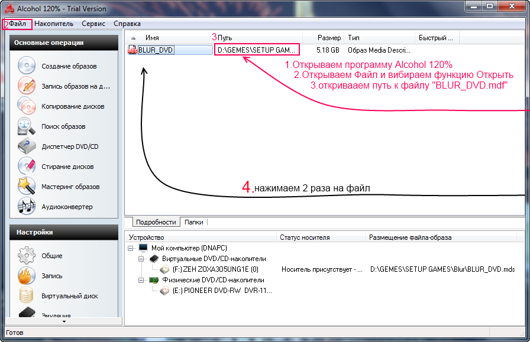The image size is (530, 342).
Task: Open Запись образов на диски link
Action: pyautogui.click(x=76, y=86)
